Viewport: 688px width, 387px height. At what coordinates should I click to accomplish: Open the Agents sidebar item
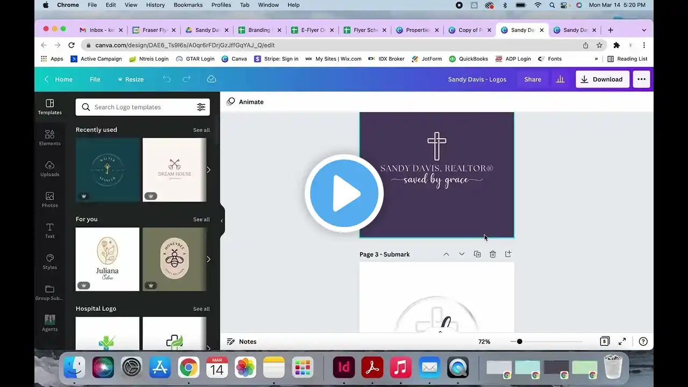(49, 324)
